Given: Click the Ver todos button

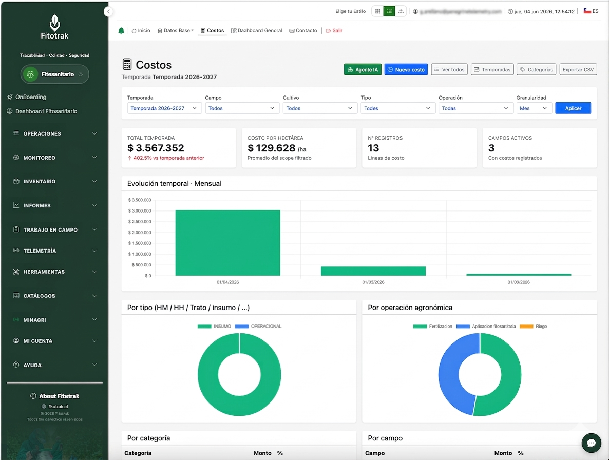Looking at the screenshot, I should (x=449, y=69).
